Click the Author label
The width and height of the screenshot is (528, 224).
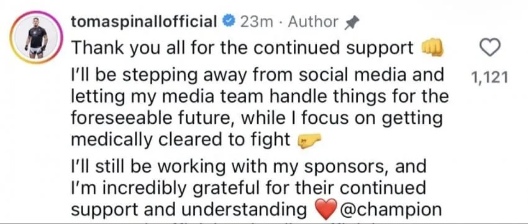(314, 22)
